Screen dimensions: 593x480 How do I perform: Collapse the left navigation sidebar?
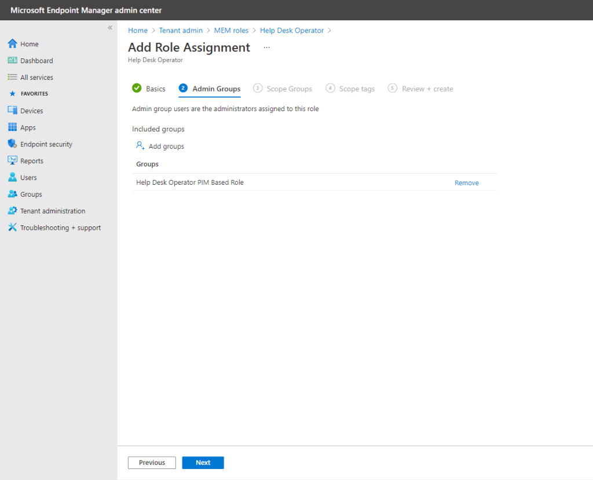click(110, 28)
